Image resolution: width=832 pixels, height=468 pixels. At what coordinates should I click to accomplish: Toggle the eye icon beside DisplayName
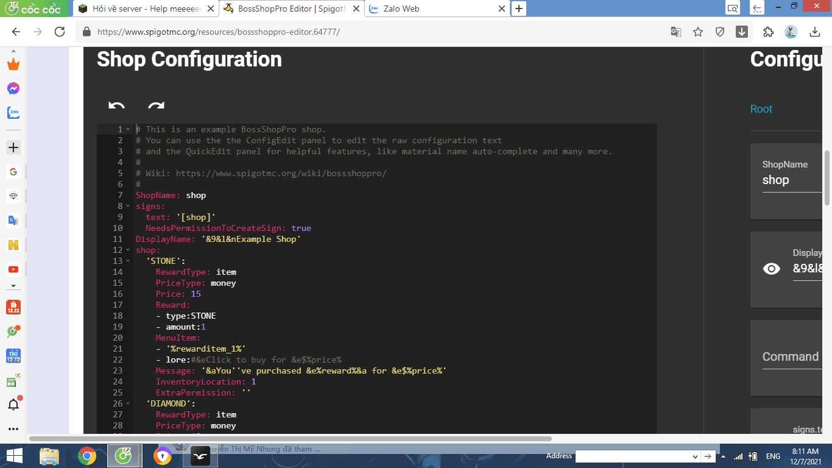tap(772, 269)
